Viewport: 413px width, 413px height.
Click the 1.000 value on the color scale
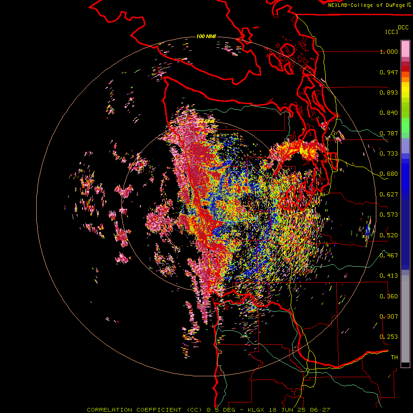point(389,51)
